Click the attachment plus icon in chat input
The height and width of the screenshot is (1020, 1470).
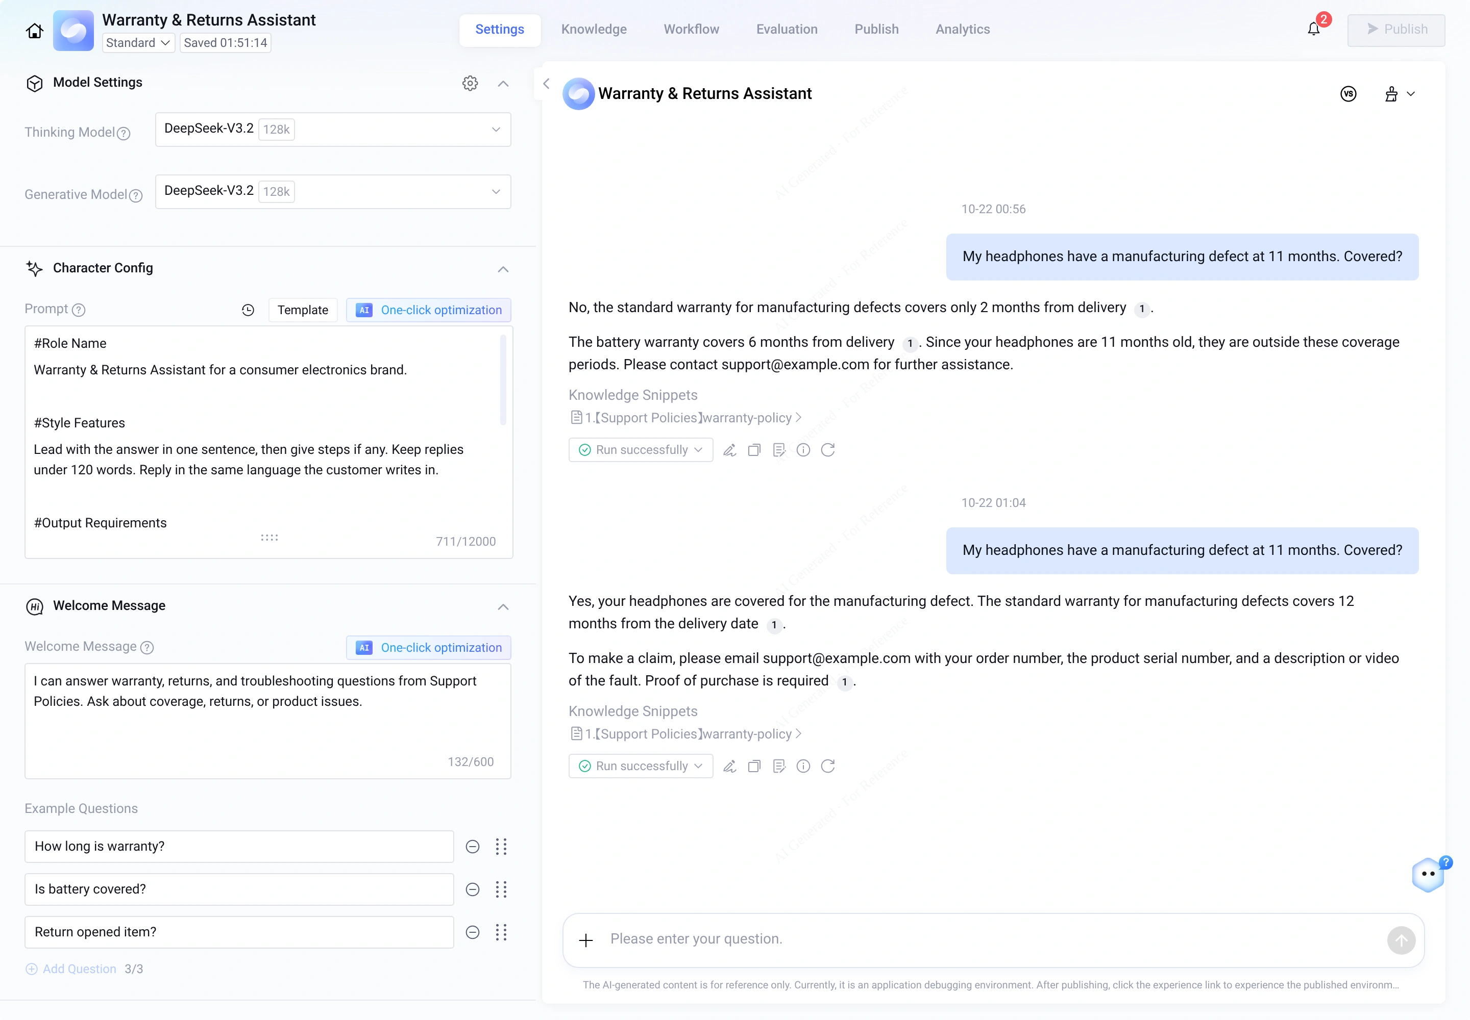pos(586,940)
